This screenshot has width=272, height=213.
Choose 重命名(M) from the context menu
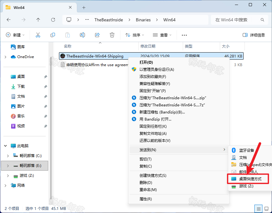[179, 190]
